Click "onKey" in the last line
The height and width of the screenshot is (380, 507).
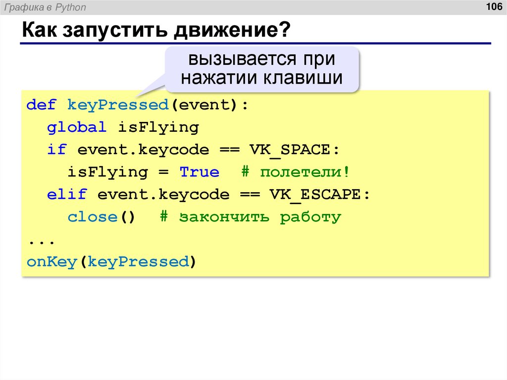tap(51, 262)
